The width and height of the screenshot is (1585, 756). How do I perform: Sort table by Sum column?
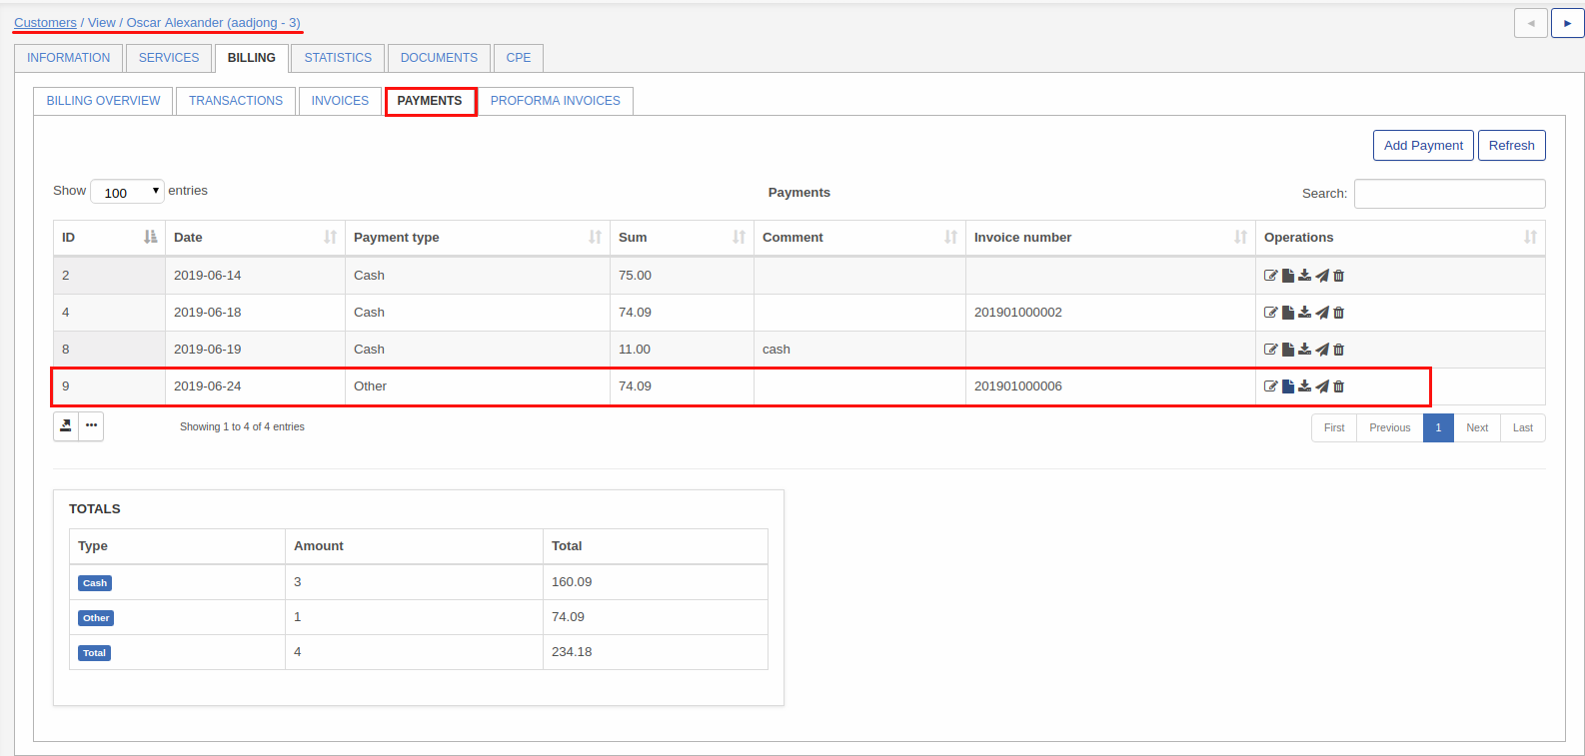click(682, 238)
